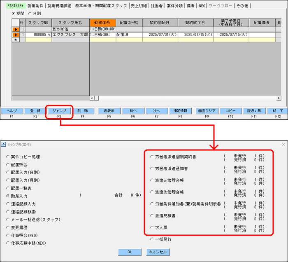Close the ジャンプ先(案件) dialog
The image size is (288, 262).
coord(283,145)
